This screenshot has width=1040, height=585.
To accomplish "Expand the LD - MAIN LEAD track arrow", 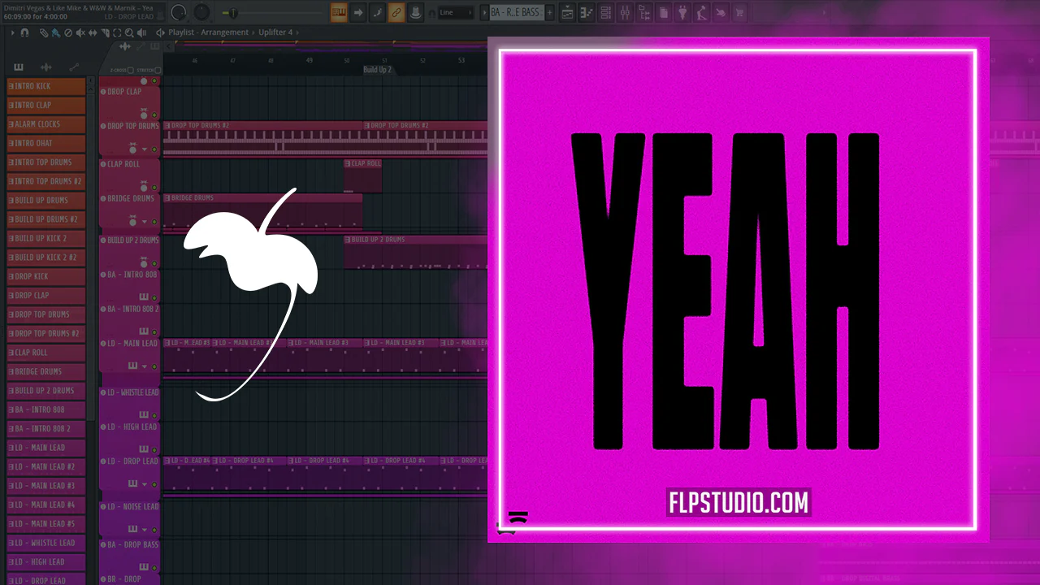I will pyautogui.click(x=145, y=366).
